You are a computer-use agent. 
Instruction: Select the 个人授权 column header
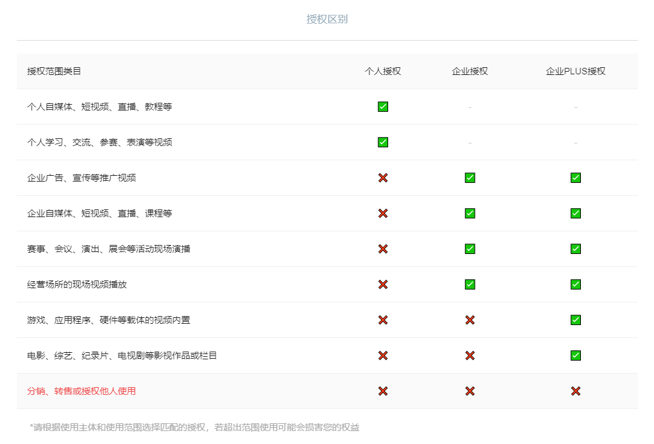[x=383, y=71]
